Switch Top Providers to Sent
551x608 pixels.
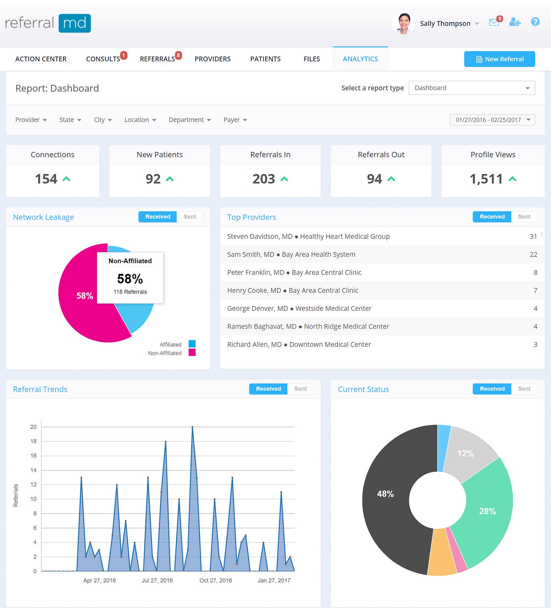tap(524, 217)
